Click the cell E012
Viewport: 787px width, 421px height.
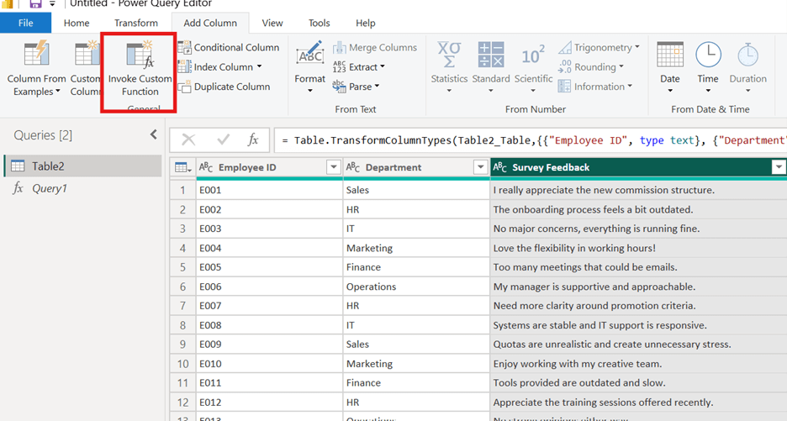(x=270, y=403)
